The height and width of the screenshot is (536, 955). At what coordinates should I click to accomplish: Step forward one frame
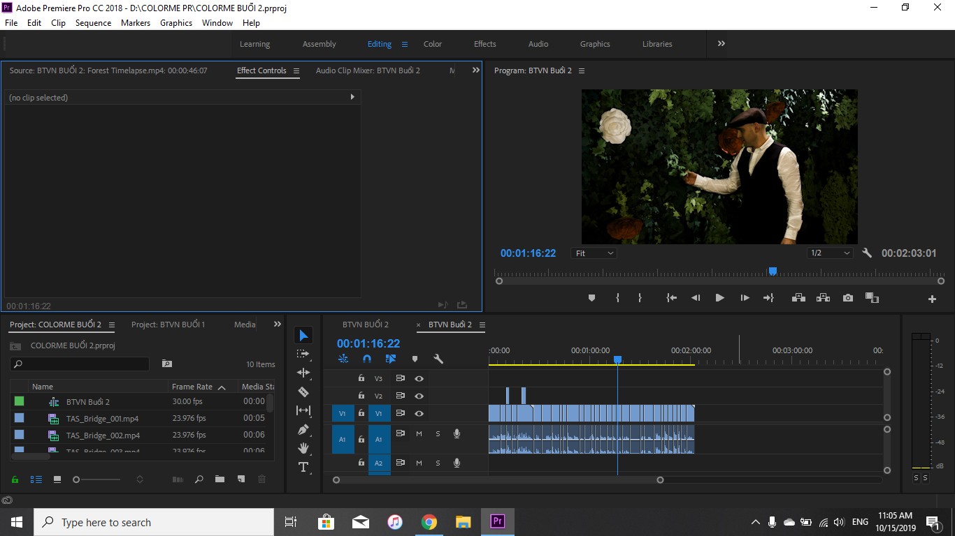745,298
